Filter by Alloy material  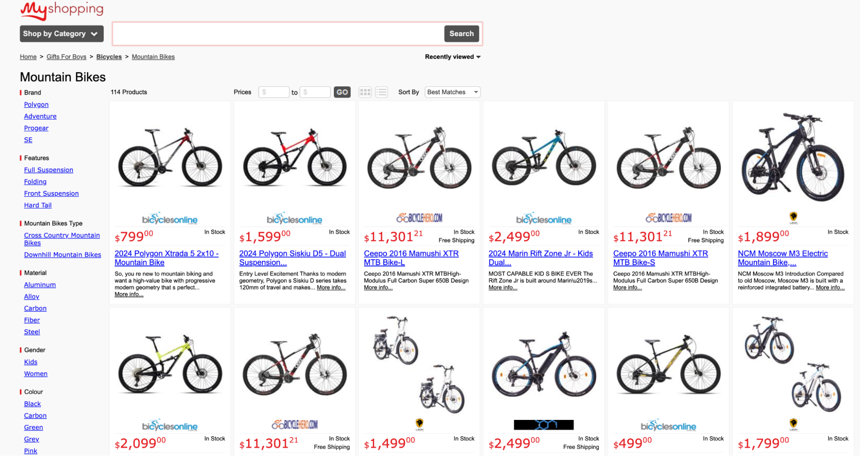[31, 297]
